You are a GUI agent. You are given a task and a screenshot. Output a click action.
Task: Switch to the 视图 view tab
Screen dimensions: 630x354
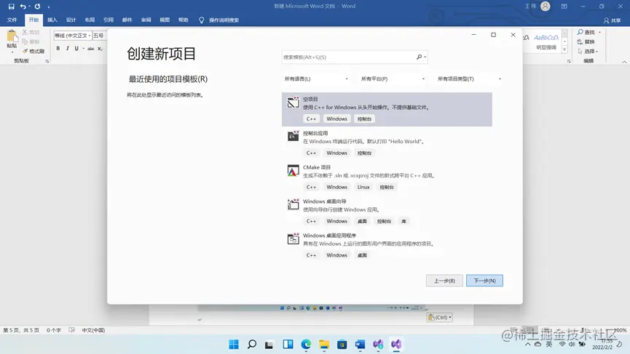click(165, 20)
